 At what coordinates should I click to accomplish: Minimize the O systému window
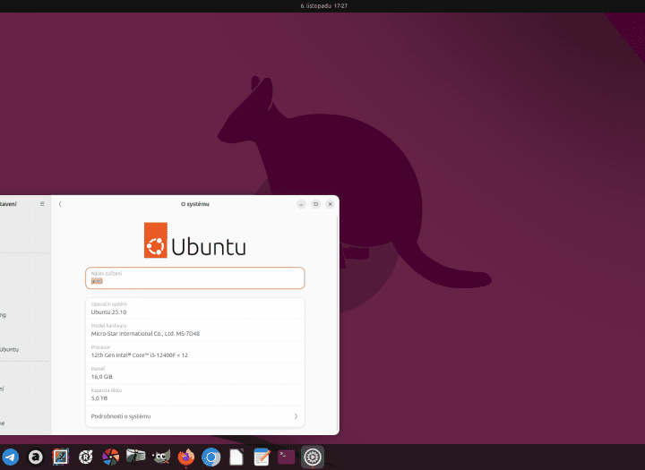click(301, 204)
